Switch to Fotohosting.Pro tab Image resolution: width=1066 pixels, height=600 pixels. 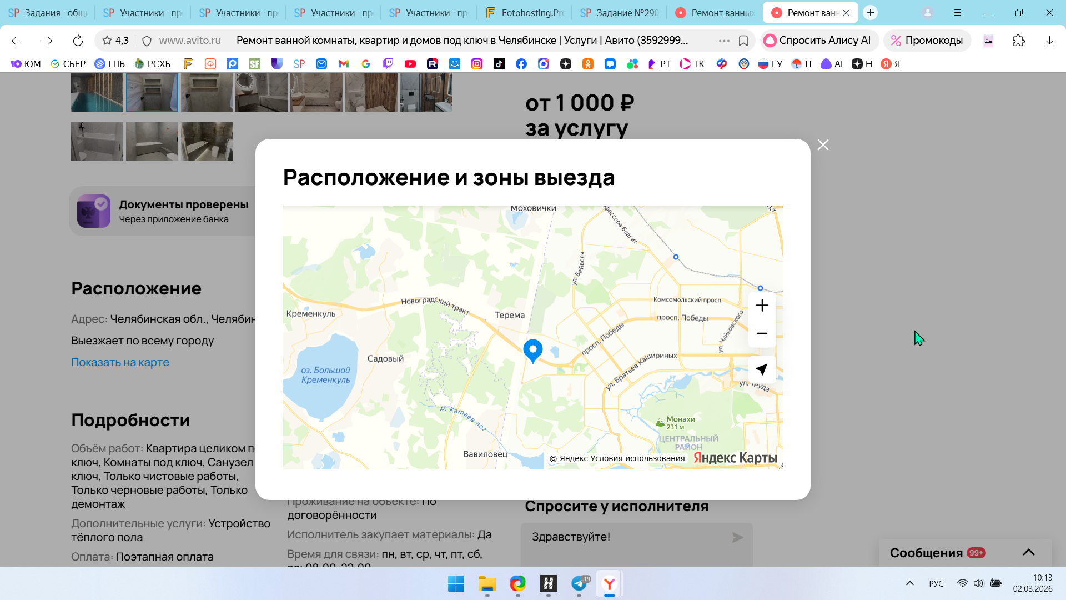[x=525, y=13]
